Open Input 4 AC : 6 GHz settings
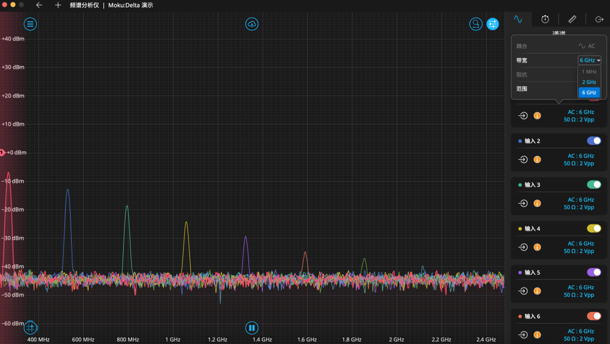610x344 pixels. [579, 248]
